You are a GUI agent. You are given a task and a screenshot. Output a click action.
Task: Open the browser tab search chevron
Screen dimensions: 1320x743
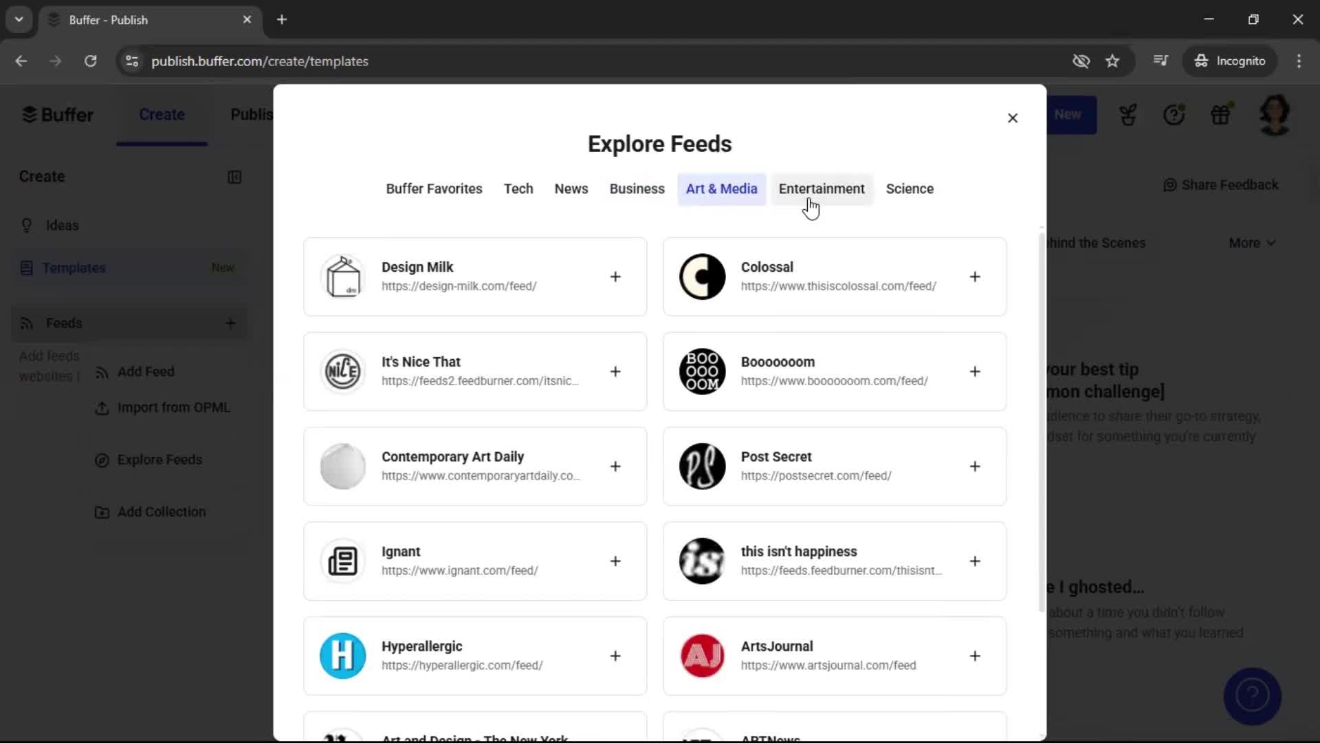point(19,19)
